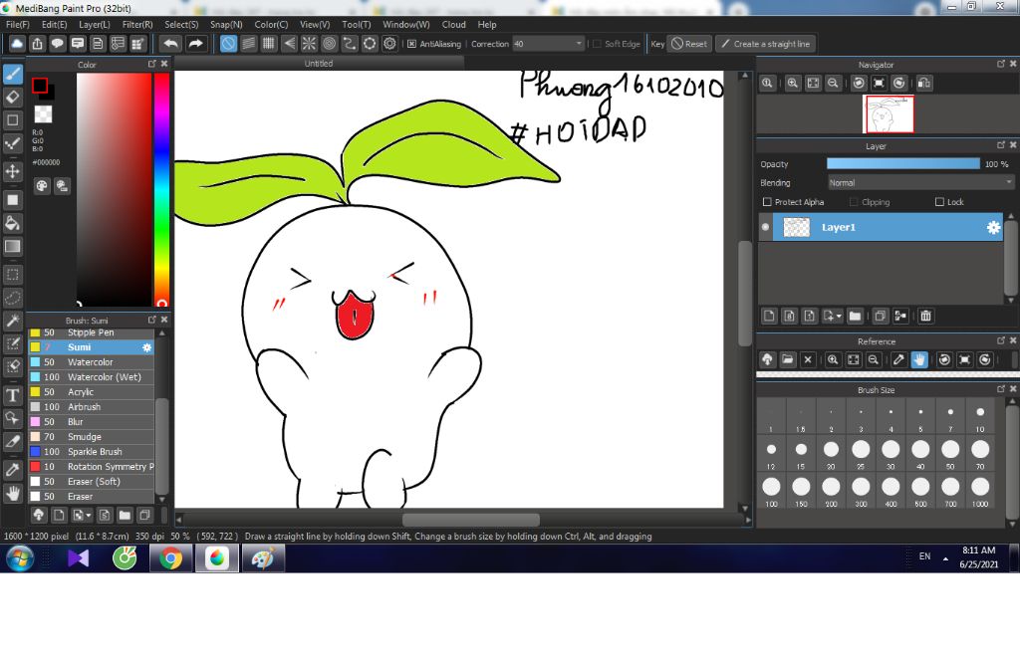Adjust the layer Opacity slider
Viewport: 1020px width, 658px height.
pos(902,164)
